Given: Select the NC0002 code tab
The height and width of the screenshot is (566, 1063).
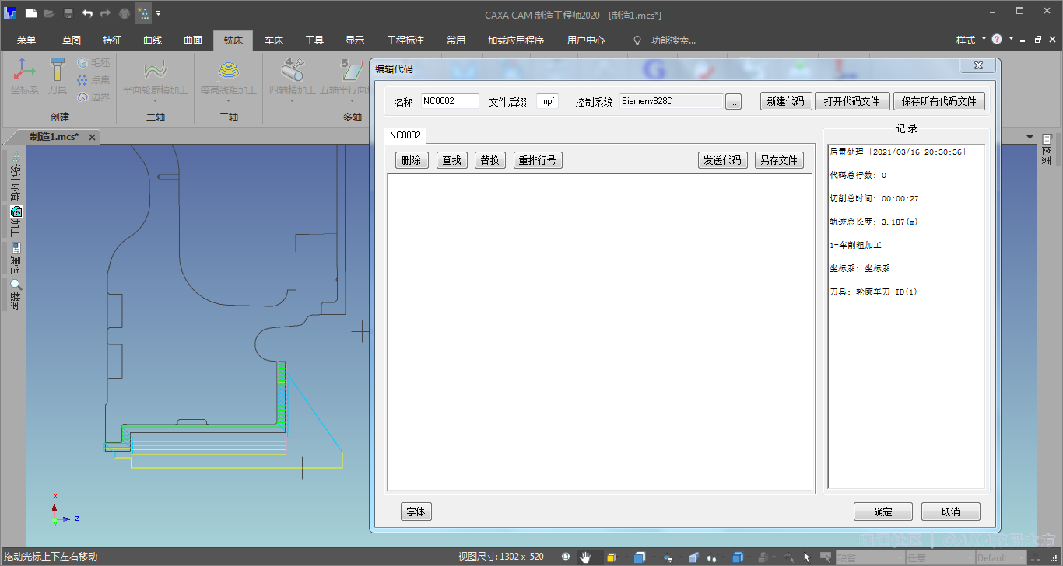Looking at the screenshot, I should pyautogui.click(x=405, y=135).
